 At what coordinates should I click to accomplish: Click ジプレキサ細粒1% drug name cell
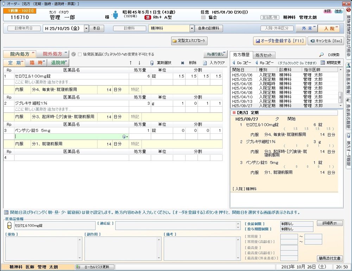tap(71, 103)
